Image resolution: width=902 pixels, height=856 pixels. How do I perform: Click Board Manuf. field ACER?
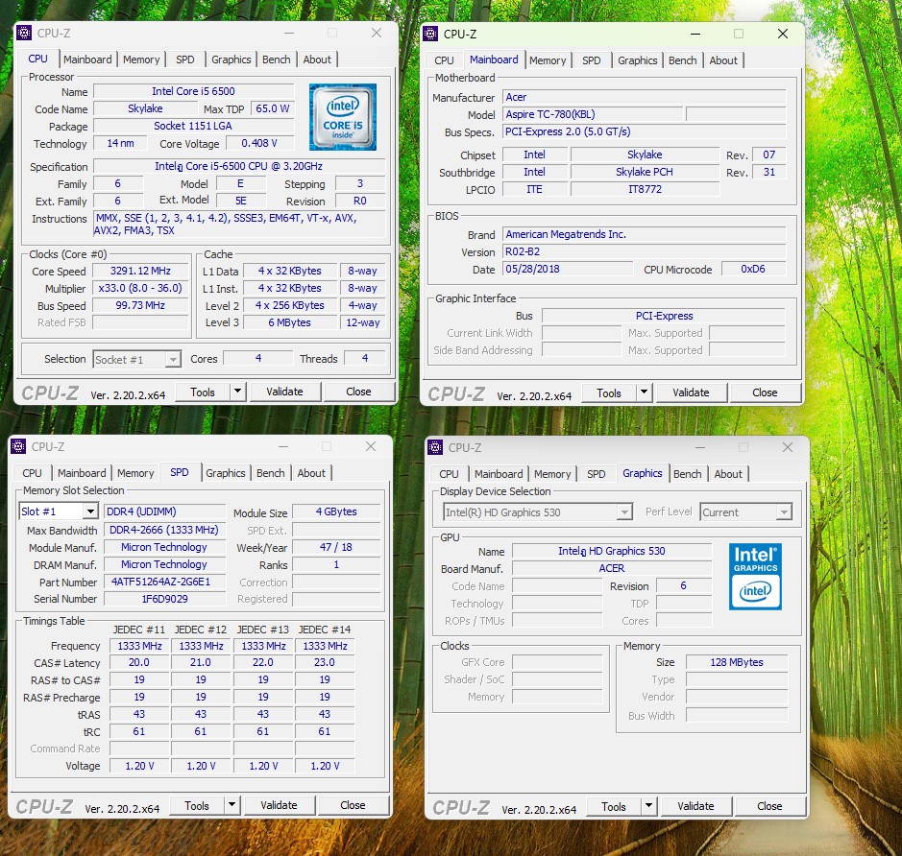pos(612,568)
